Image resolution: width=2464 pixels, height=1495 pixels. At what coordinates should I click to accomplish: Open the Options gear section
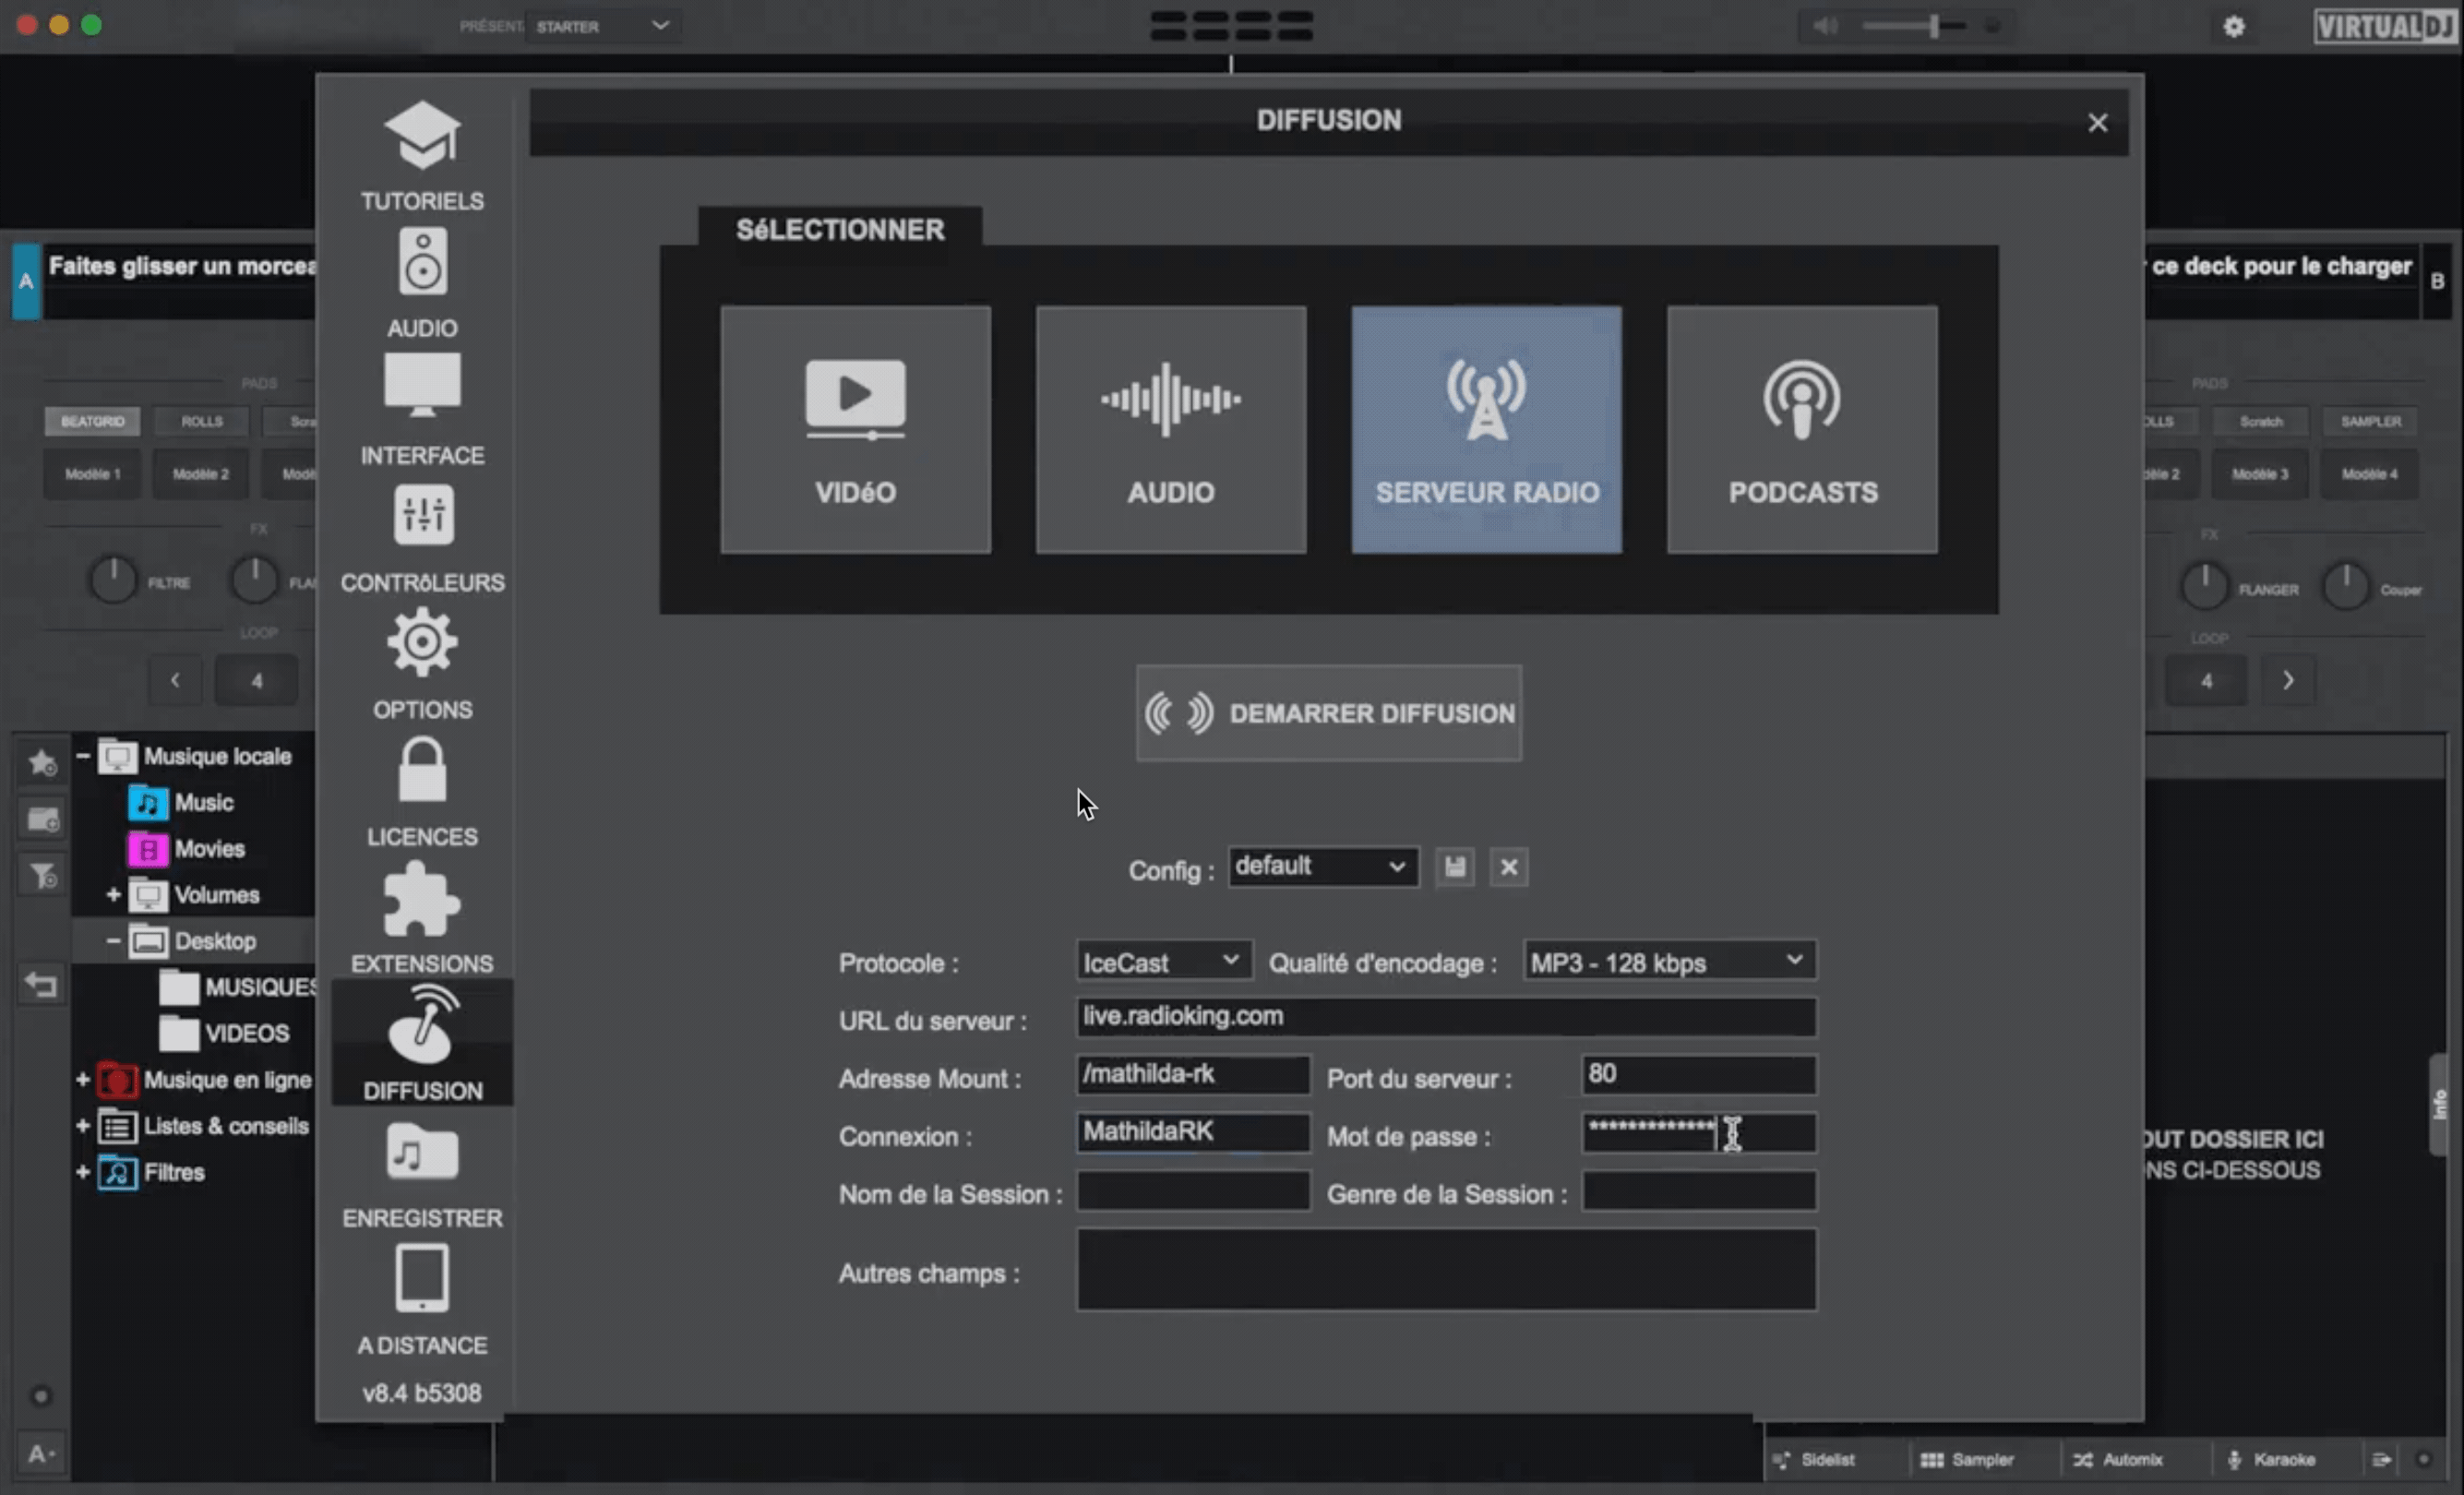(422, 663)
